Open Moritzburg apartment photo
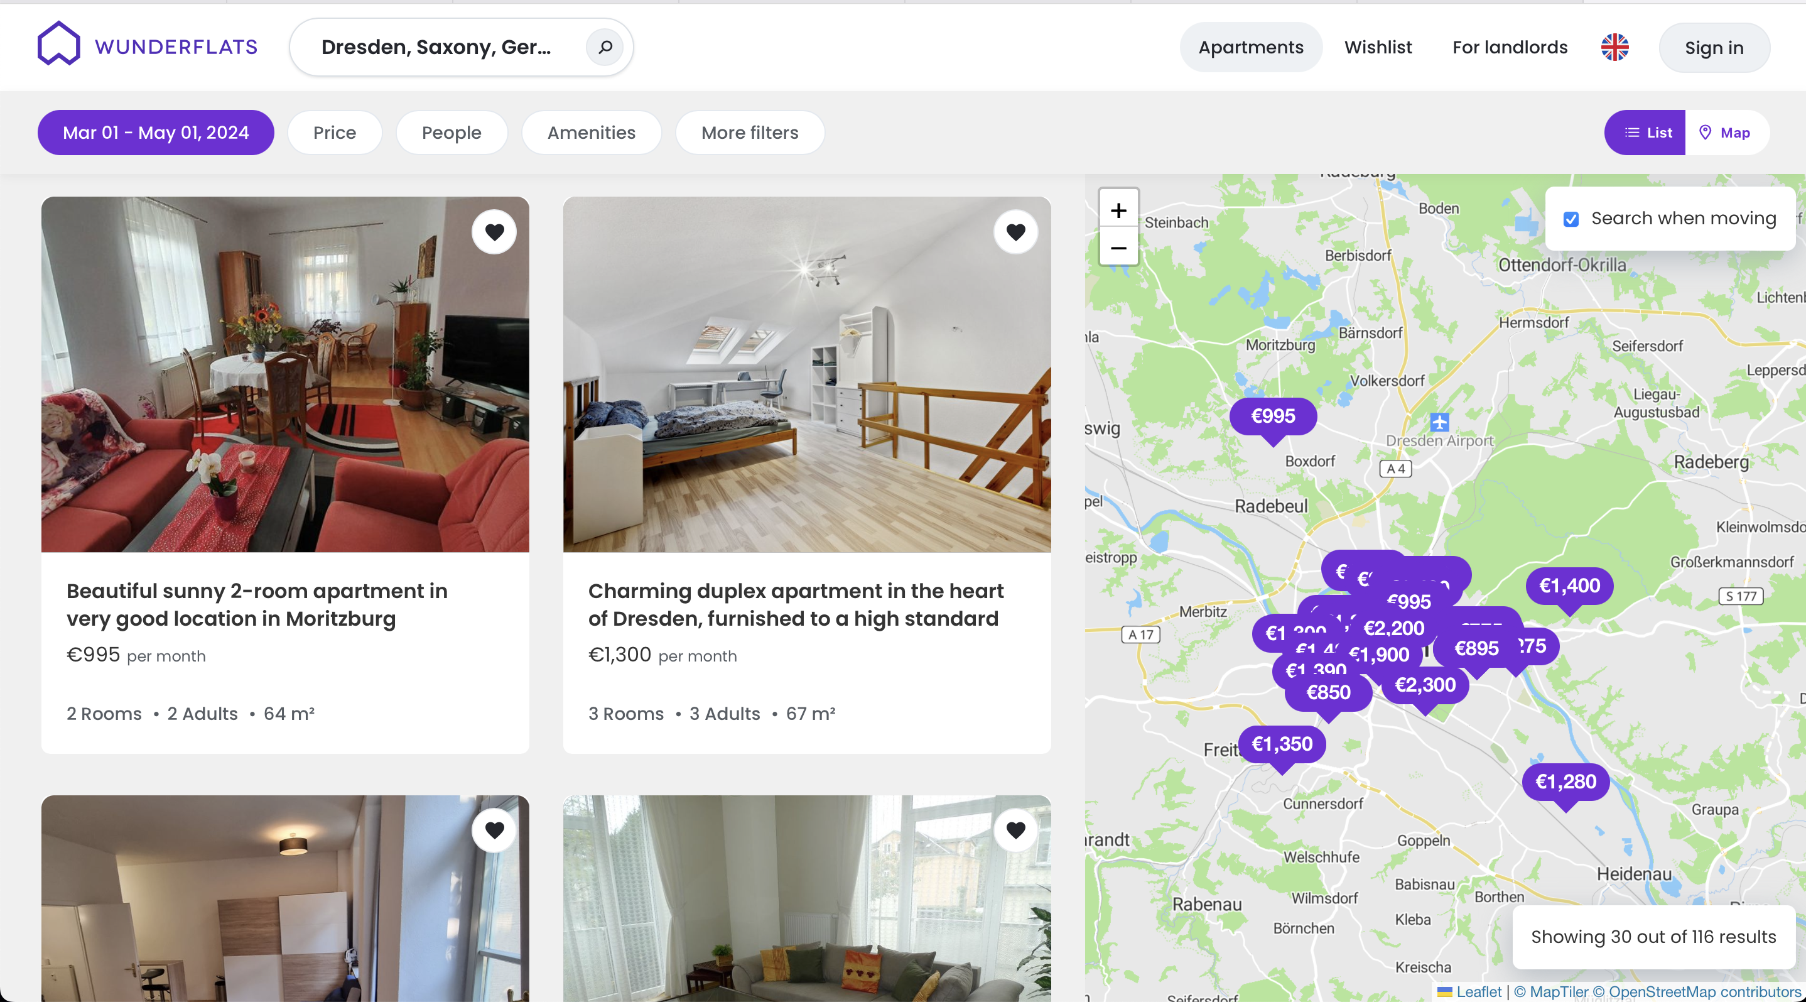 coord(284,374)
